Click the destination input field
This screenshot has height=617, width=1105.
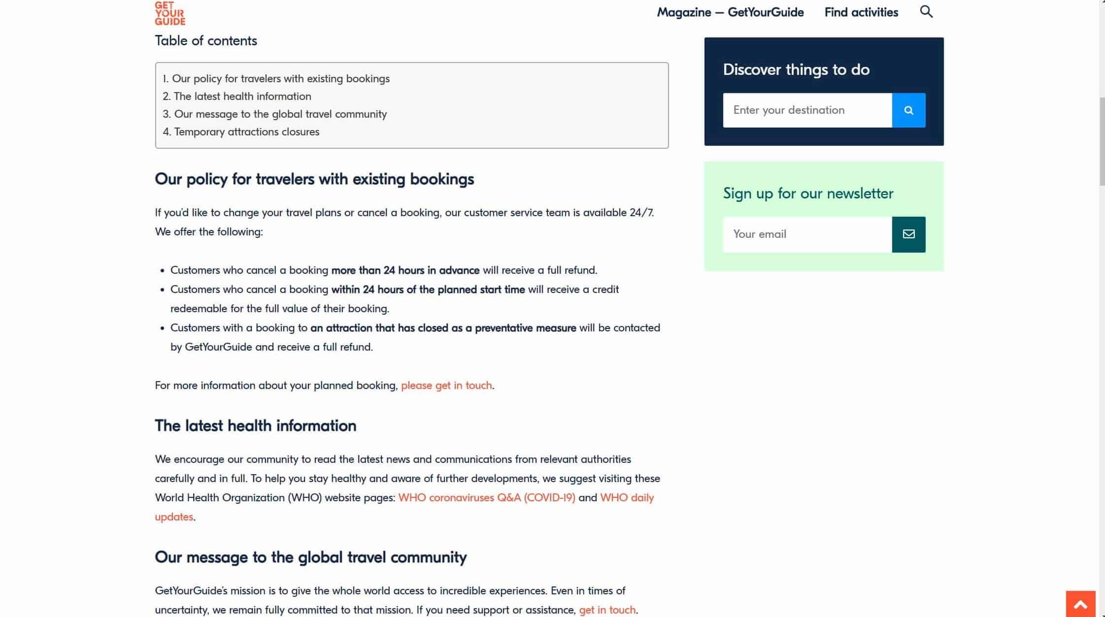(807, 110)
